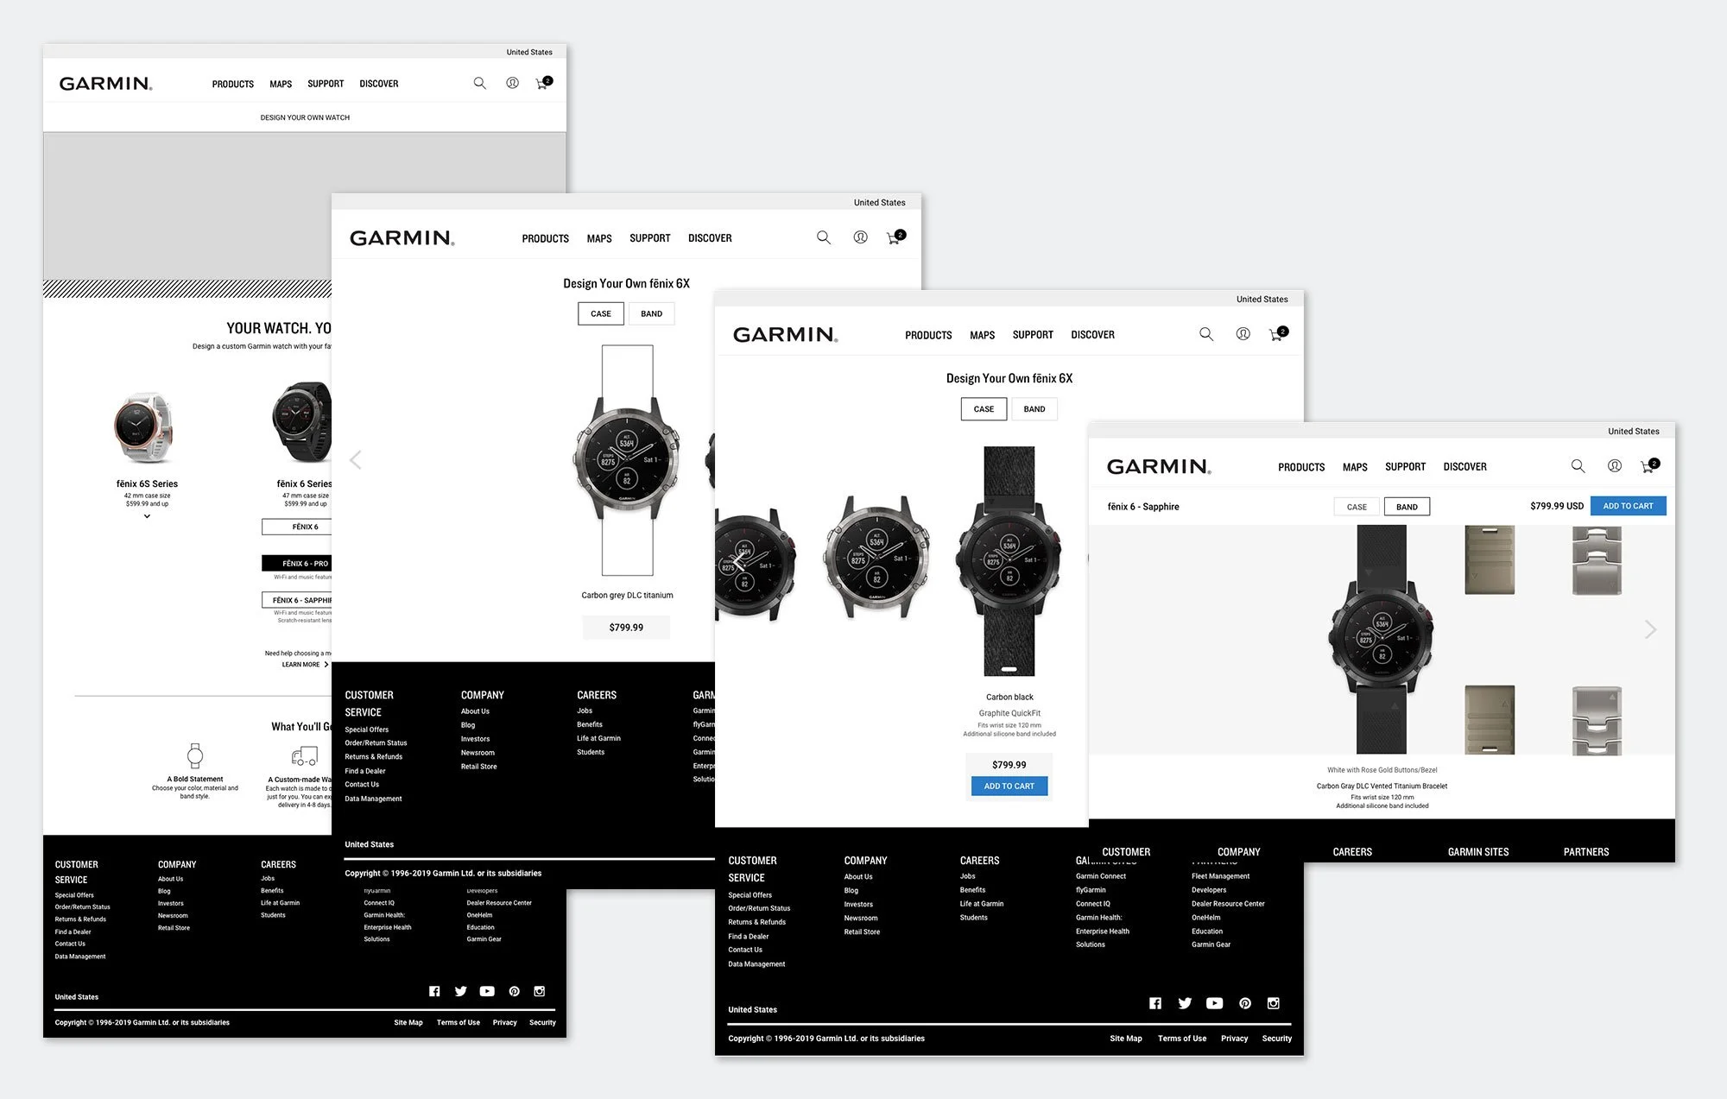Open Twitter icon in third page footer

1185,1003
